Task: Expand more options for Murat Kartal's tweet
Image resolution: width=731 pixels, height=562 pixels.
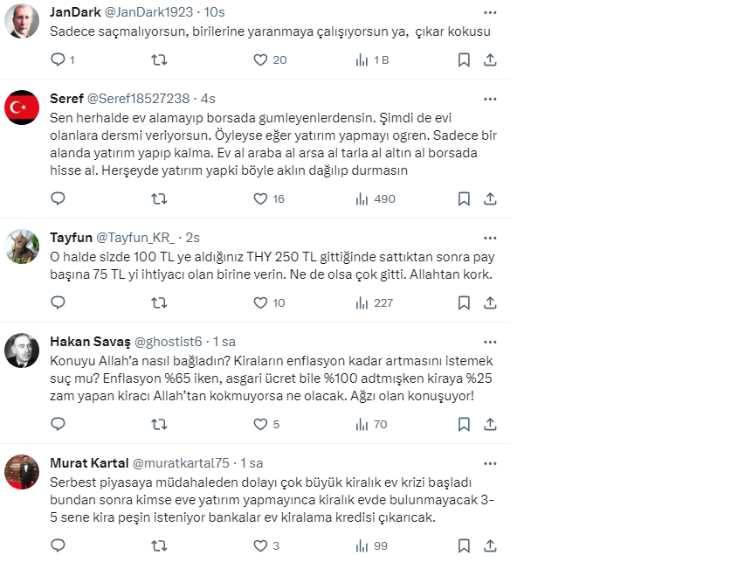Action: coord(490,462)
